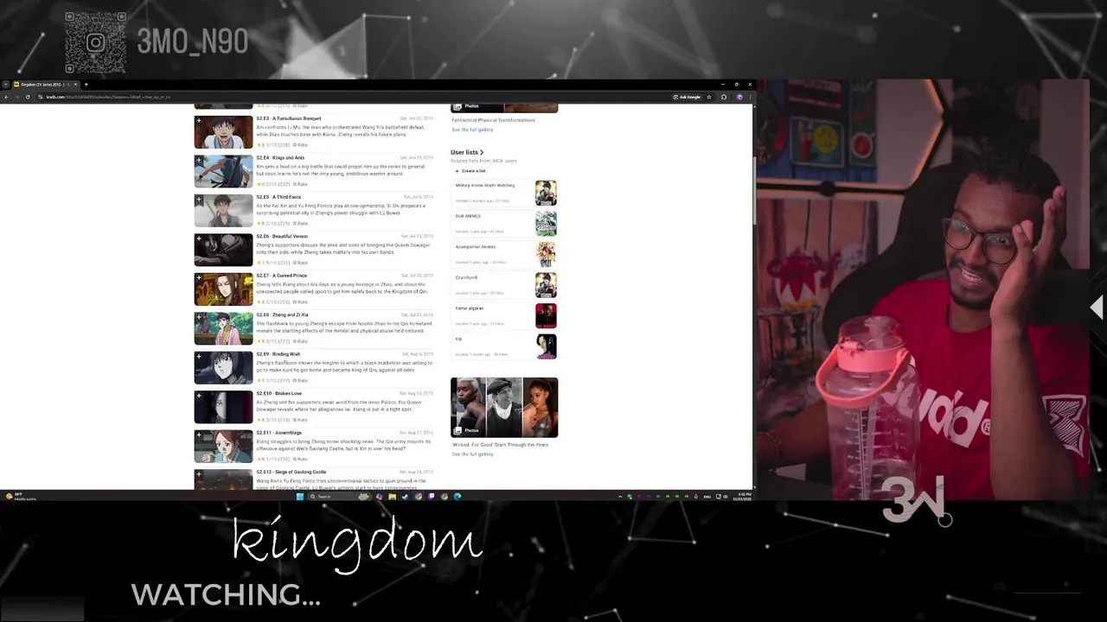Open a new browser tab
1107x622 pixels.
tap(86, 85)
